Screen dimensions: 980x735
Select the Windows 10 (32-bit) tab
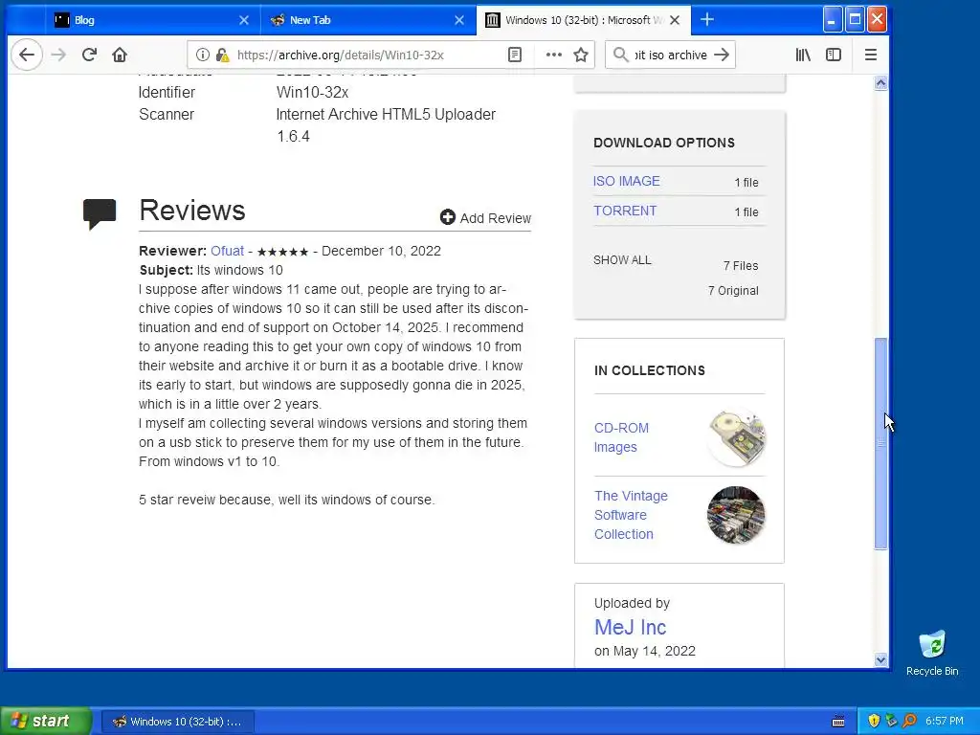pyautogui.click(x=583, y=20)
